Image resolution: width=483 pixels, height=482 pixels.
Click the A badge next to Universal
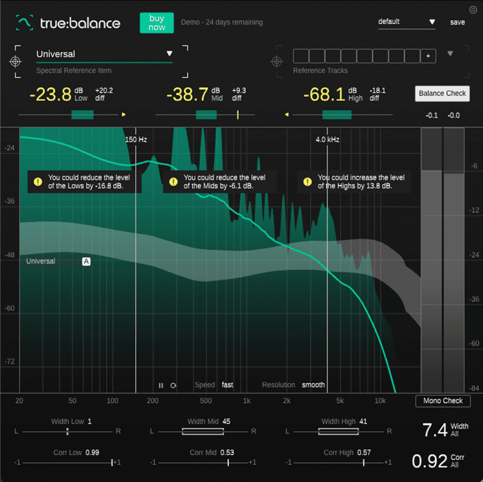[86, 261]
